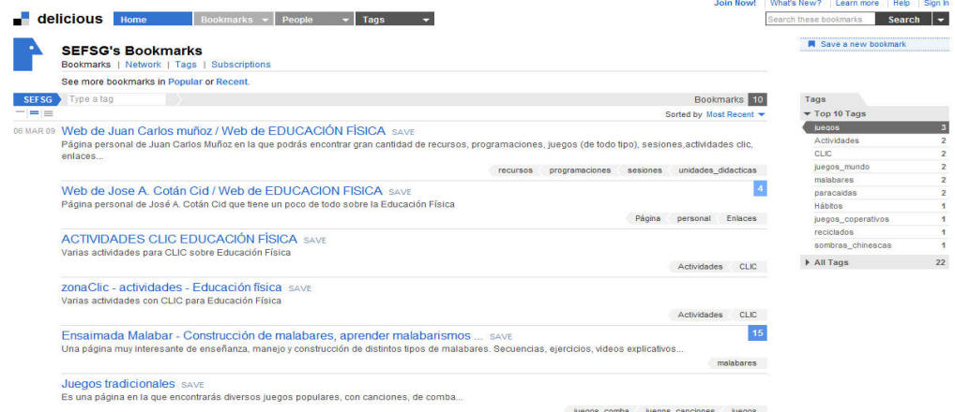Select the unidades_didacticas tag

[718, 170]
